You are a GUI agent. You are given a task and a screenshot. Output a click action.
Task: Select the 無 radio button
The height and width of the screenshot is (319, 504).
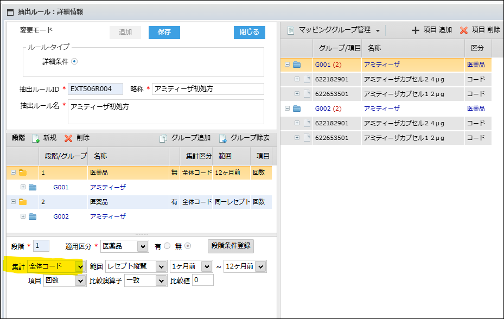click(x=188, y=246)
